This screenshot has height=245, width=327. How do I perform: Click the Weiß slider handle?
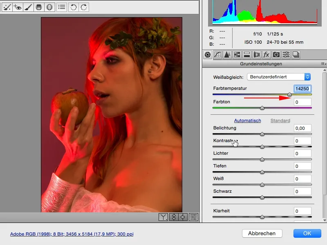pyautogui.click(x=262, y=185)
